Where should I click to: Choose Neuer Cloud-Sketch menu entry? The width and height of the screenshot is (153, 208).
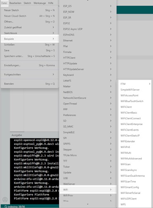pos(30,16)
